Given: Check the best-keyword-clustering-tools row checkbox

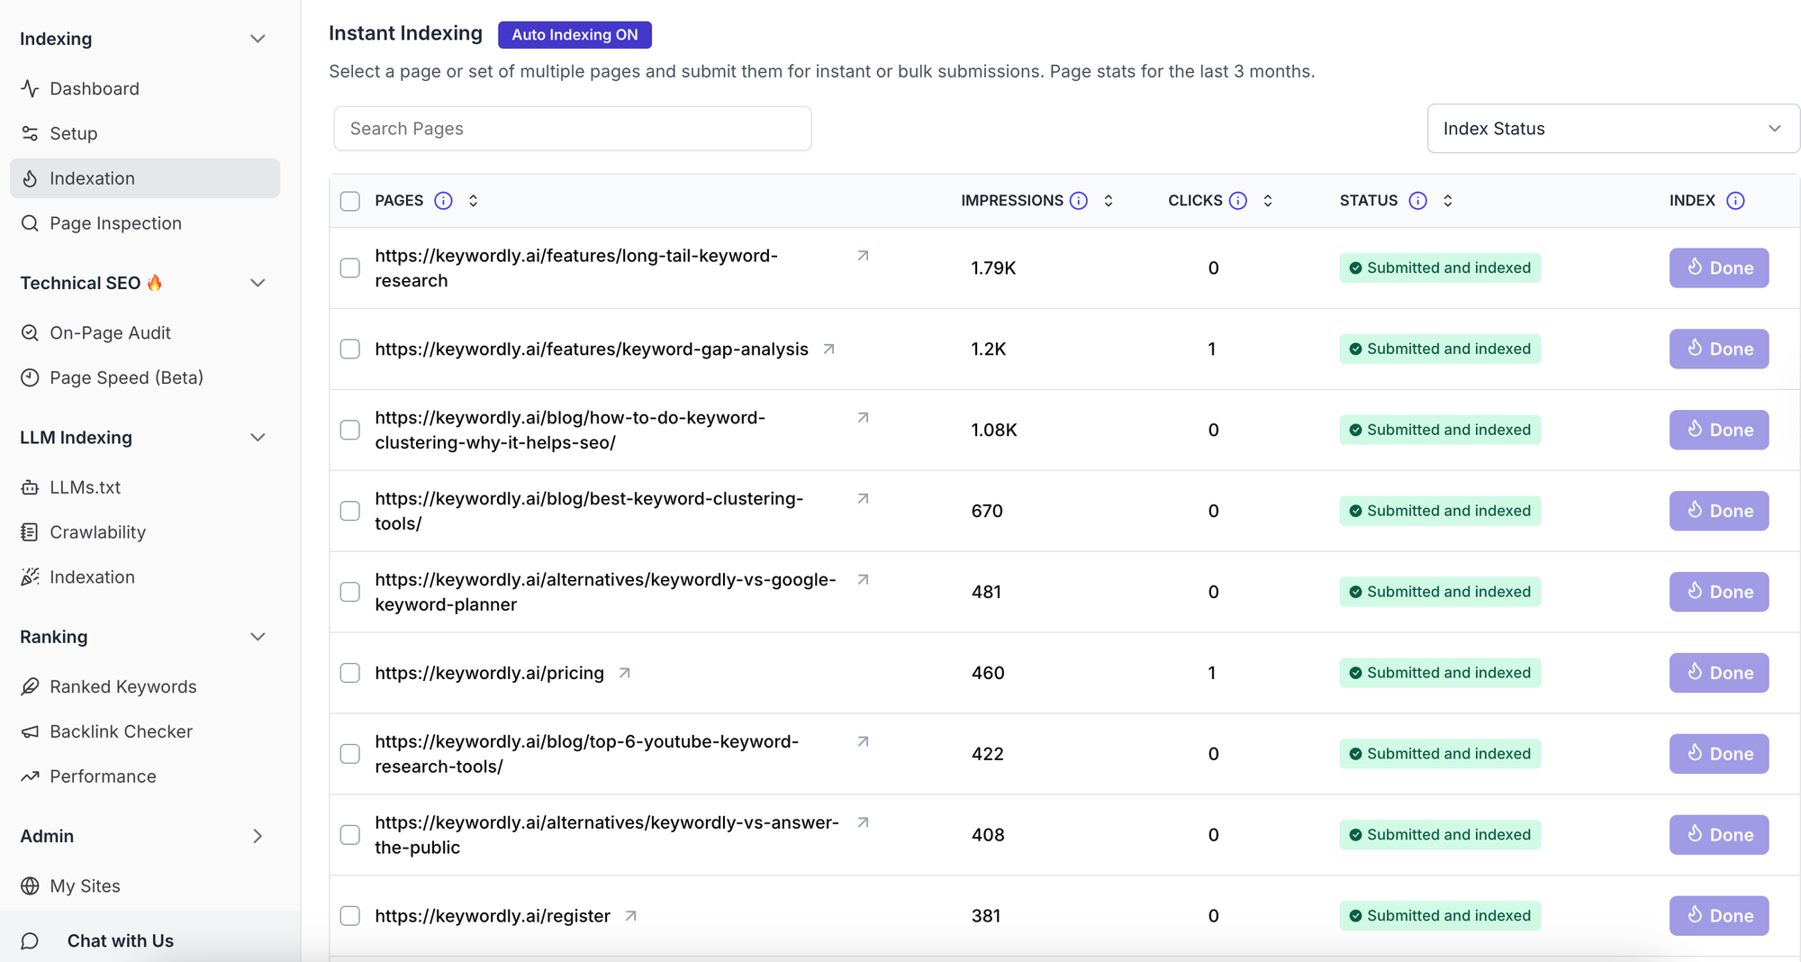Looking at the screenshot, I should [350, 512].
